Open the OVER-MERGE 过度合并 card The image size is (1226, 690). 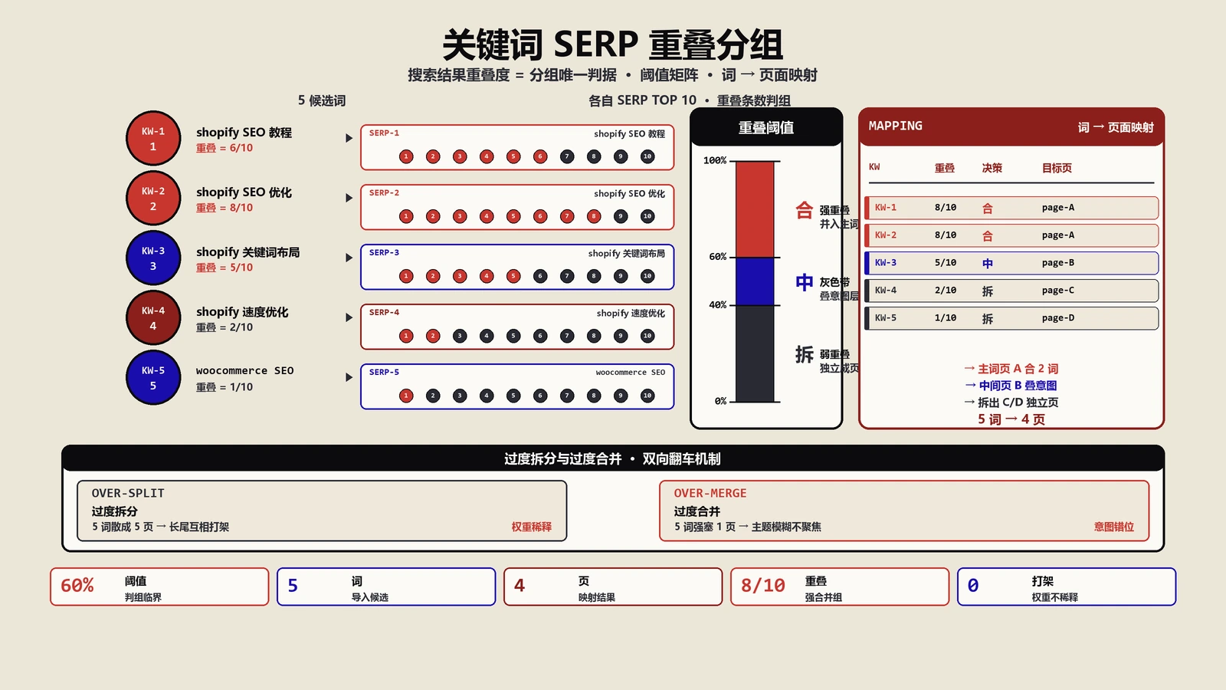pyautogui.click(x=904, y=511)
